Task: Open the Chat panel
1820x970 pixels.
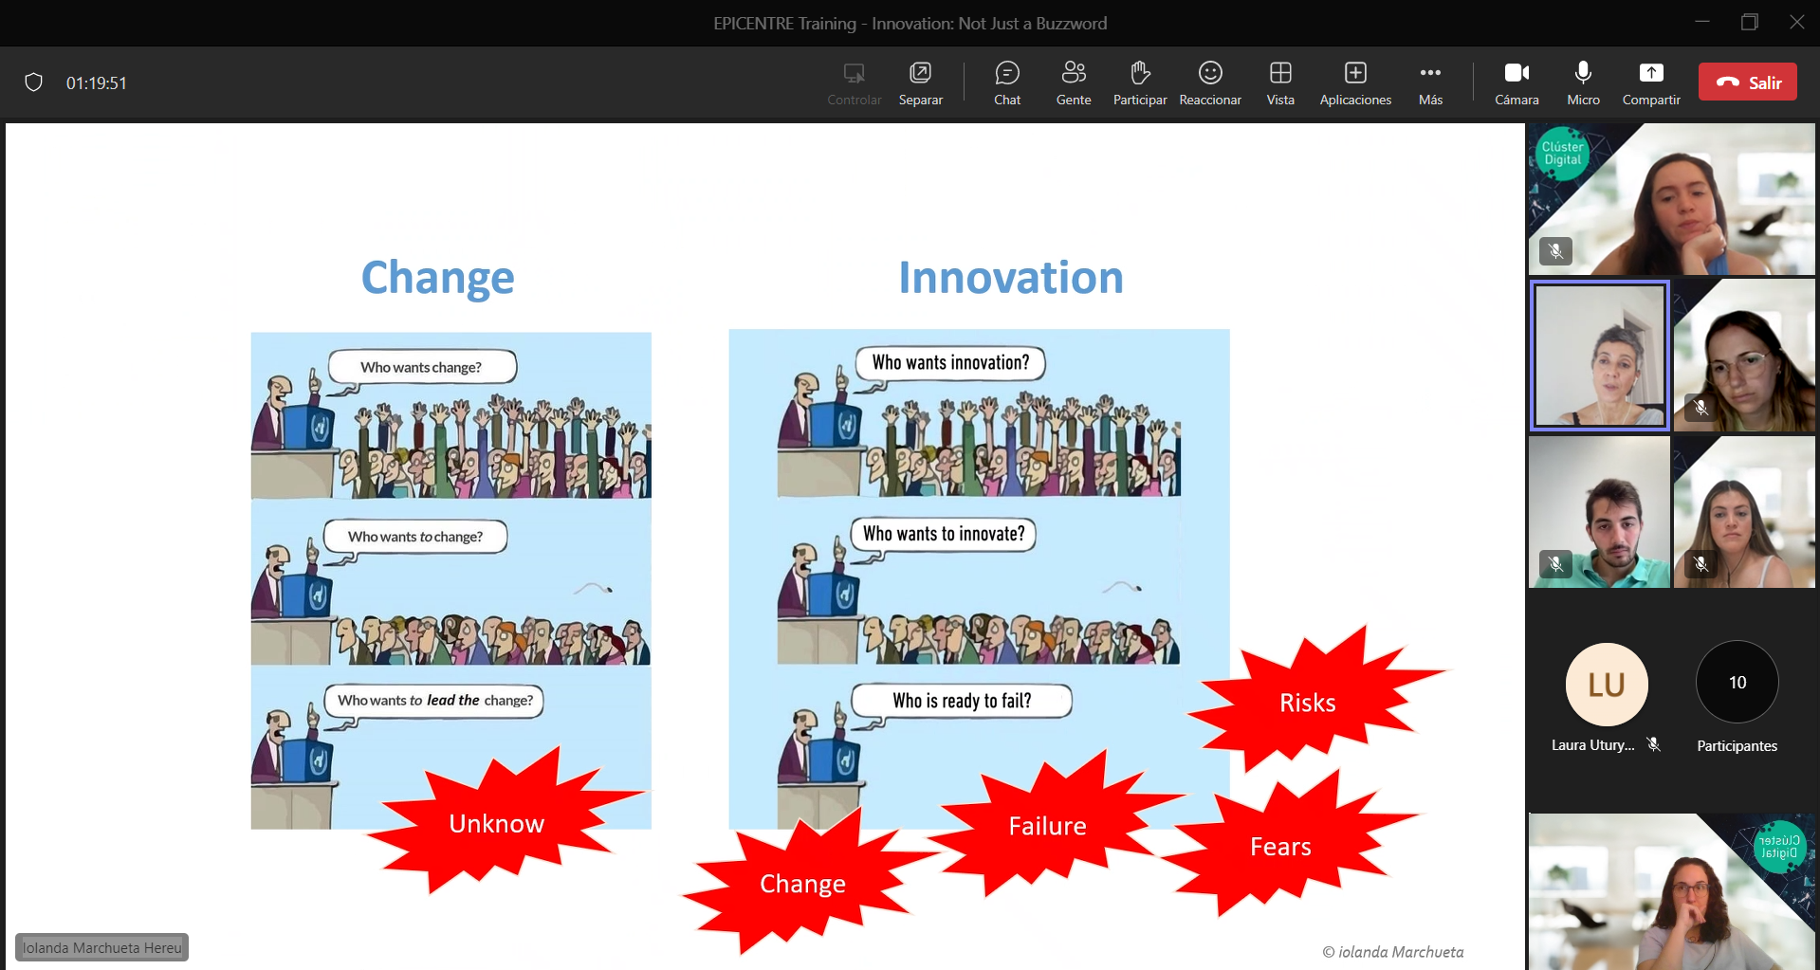Action: [x=1006, y=82]
